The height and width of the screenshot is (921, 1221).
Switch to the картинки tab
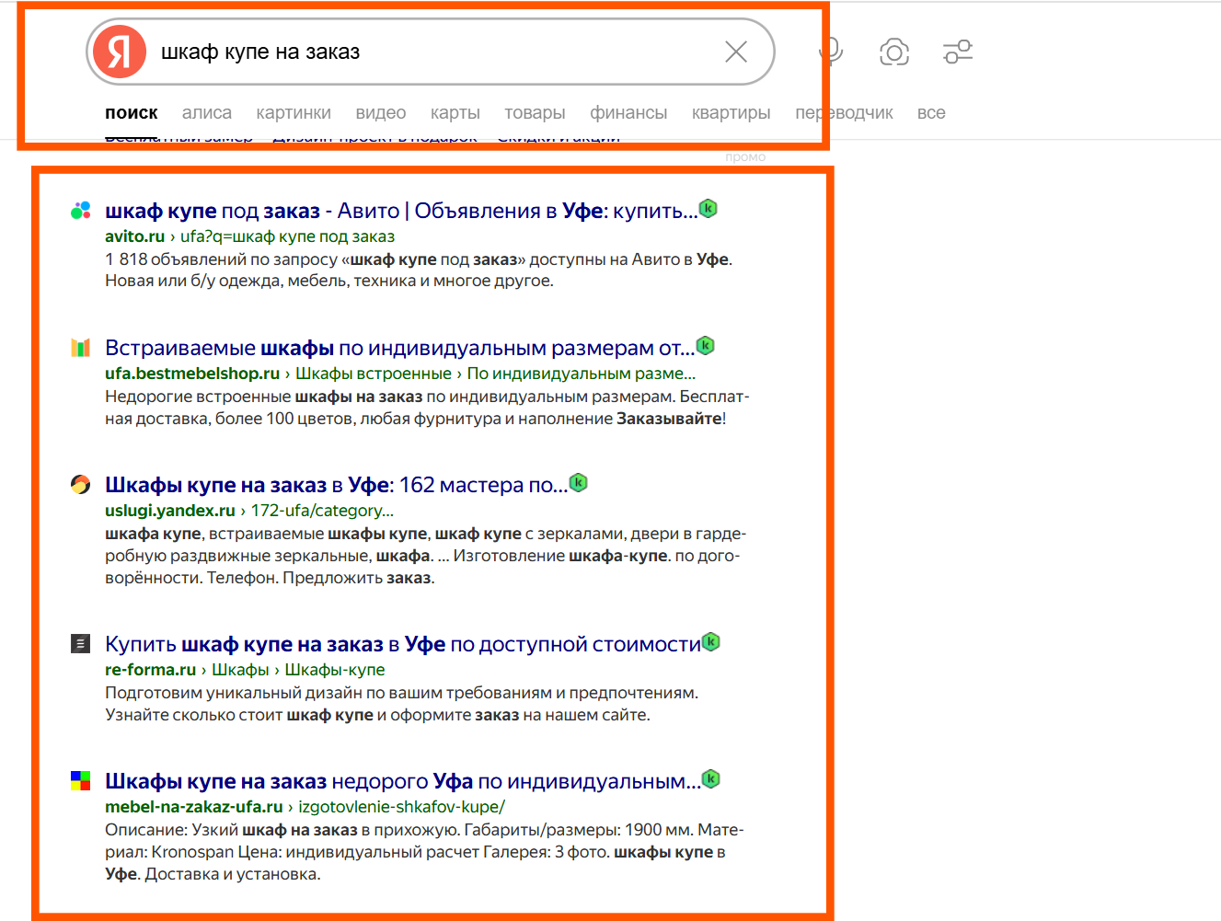pyautogui.click(x=294, y=113)
